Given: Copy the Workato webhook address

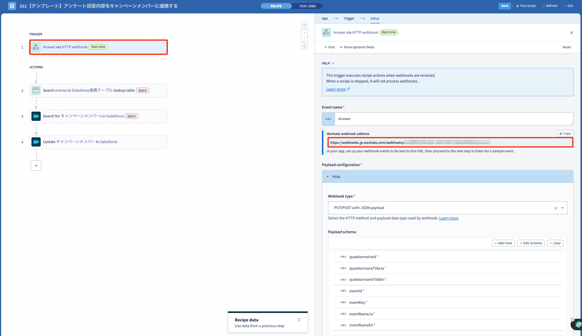Looking at the screenshot, I should 565,133.
